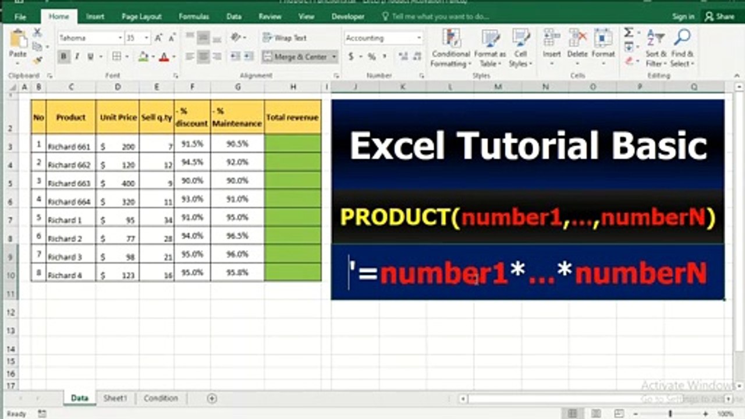Toggle Italic formatting
This screenshot has height=419, width=745.
pos(77,56)
